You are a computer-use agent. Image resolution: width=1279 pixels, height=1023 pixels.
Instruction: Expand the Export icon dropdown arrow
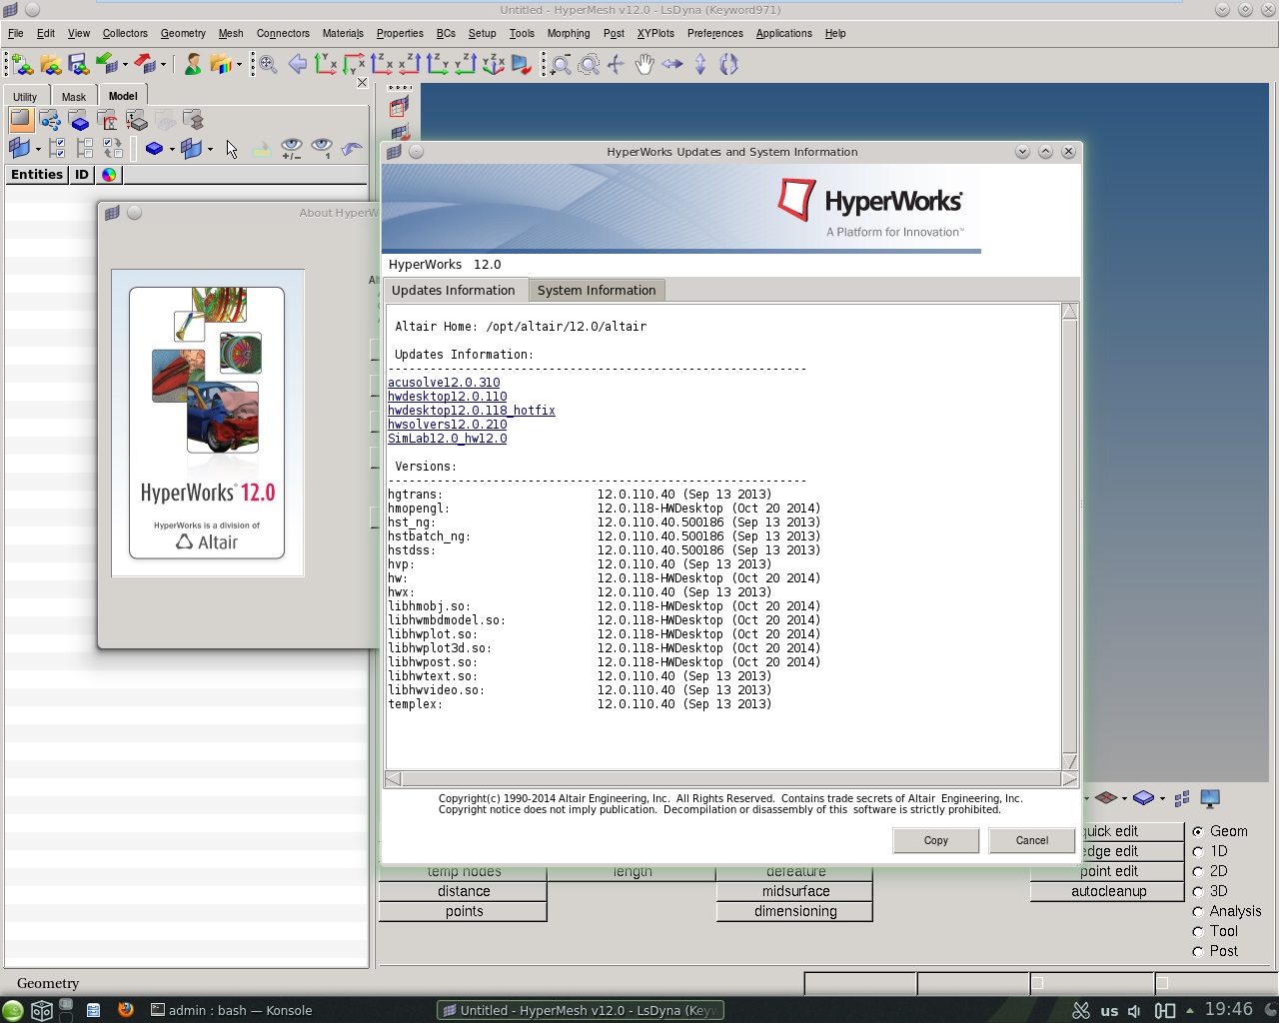[x=163, y=66]
